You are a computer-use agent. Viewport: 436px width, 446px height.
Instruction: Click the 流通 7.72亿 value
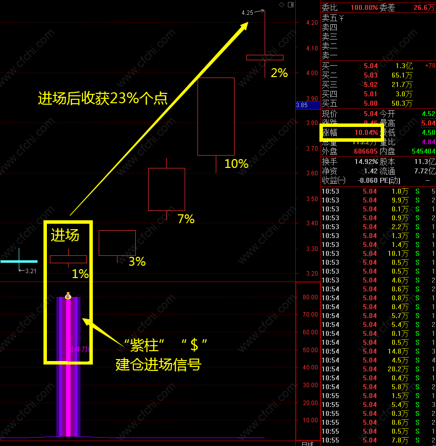425,171
